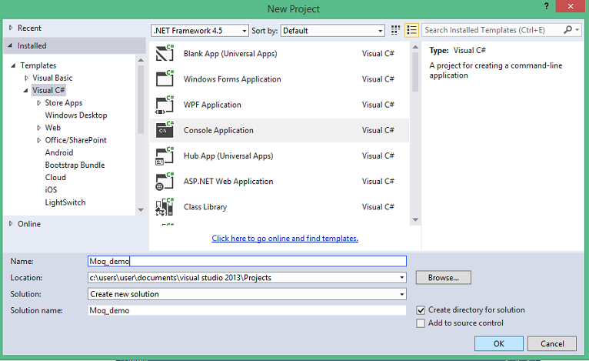Select 'Windows Forms Application' template name
This screenshot has width=589, height=361.
(x=232, y=79)
